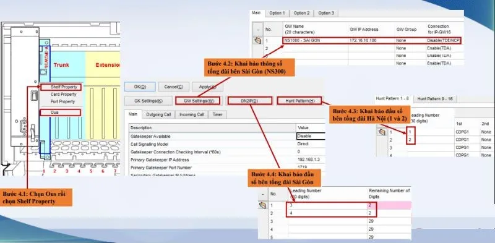
Task: Click the minus icon in DN2IP table header
Action: coord(262,194)
